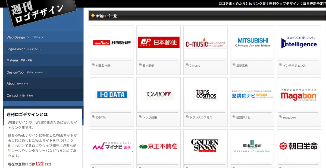Click the 新着ロゴ一覧 section heading
The height and width of the screenshot is (168, 326).
[x=106, y=16]
